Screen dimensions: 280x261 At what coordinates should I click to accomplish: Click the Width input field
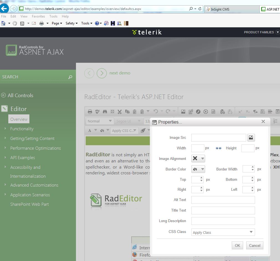198,148
